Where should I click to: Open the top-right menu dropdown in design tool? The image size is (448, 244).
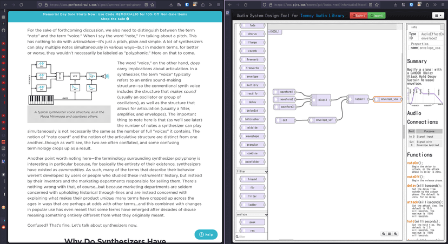point(438,16)
